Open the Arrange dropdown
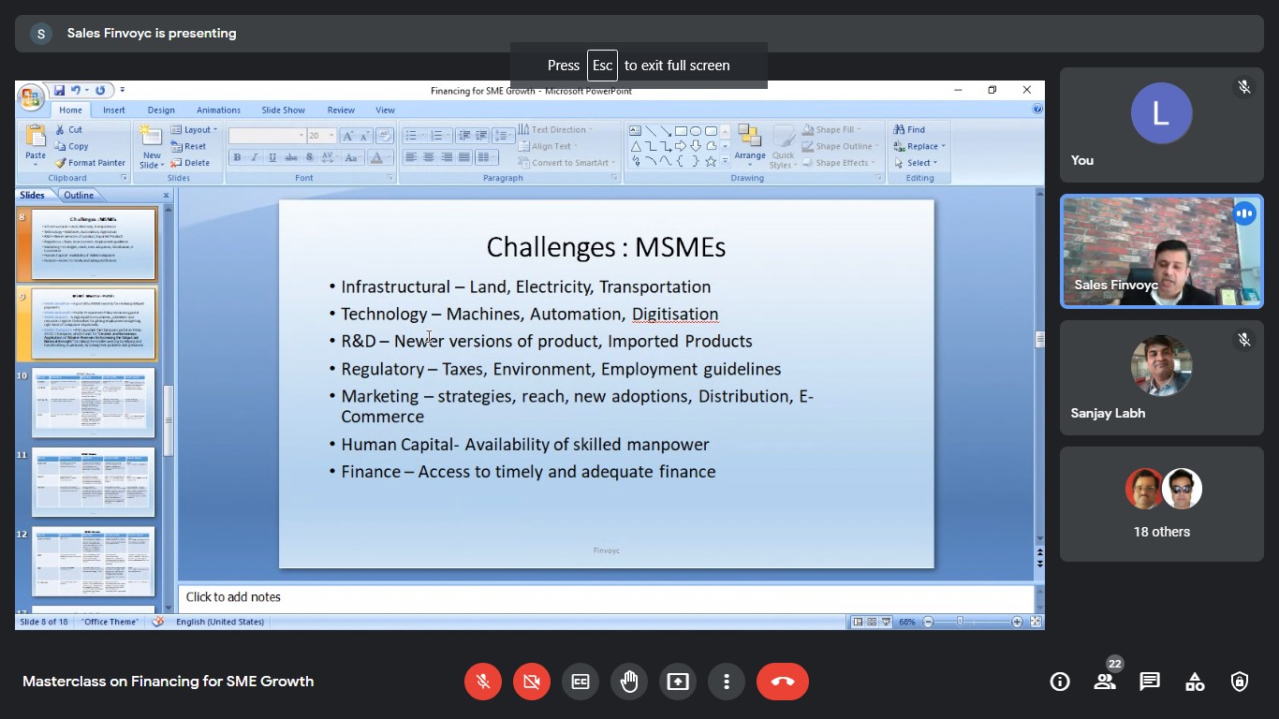Viewport: 1279px width, 719px height. coord(750,146)
